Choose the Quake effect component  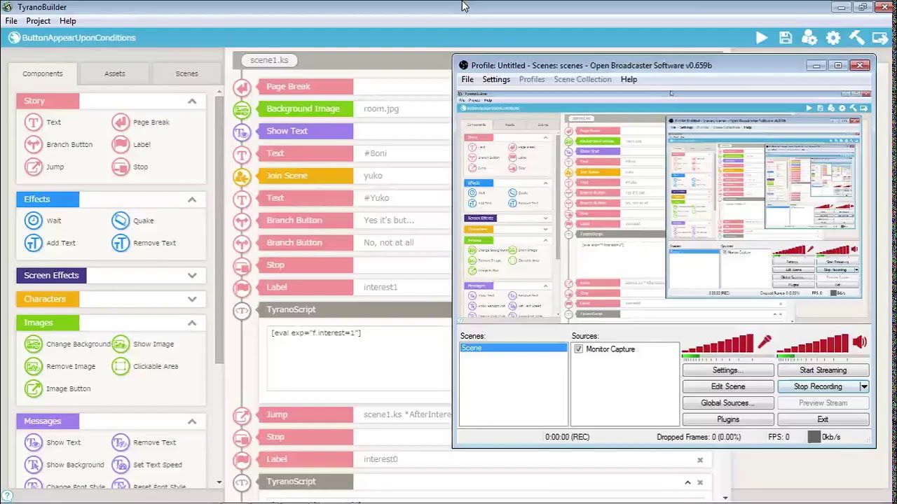point(133,221)
